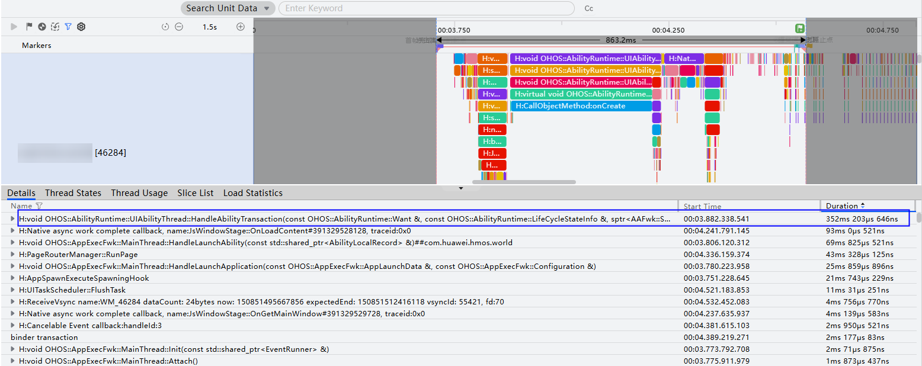Click the dashed selection checkbox icon

55,27
